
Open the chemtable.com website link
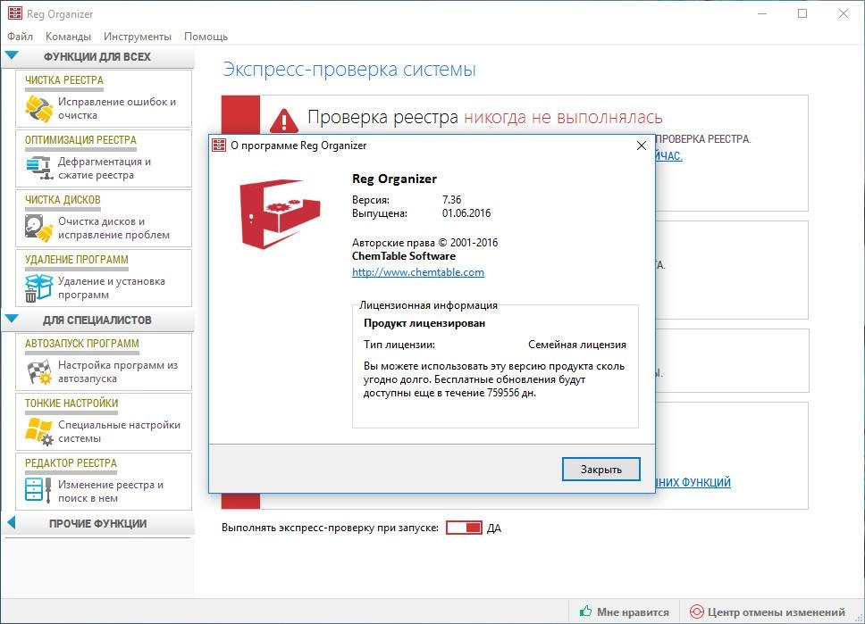tap(418, 271)
